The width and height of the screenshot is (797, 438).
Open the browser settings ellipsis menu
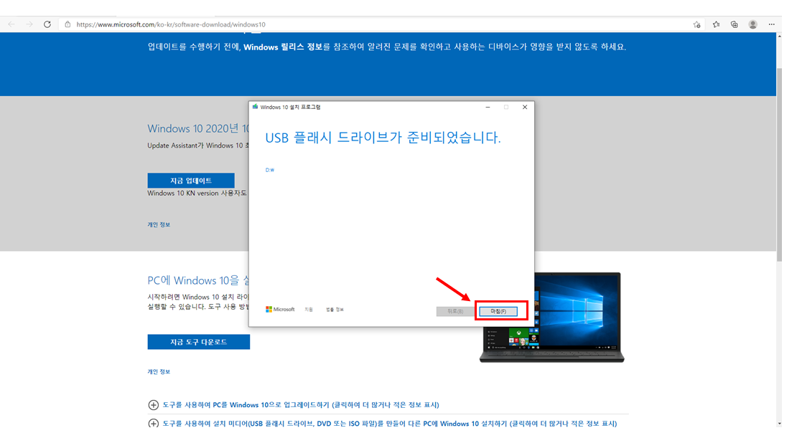coord(772,24)
